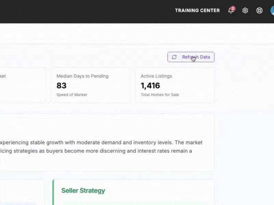The width and height of the screenshot is (274, 205).
Task: Select the Seller Strategy section heading
Action: coord(83,190)
